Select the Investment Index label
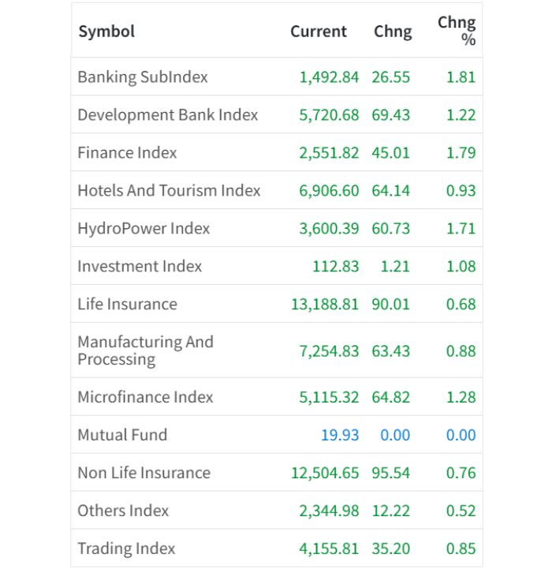The height and width of the screenshot is (588, 552). (x=140, y=266)
